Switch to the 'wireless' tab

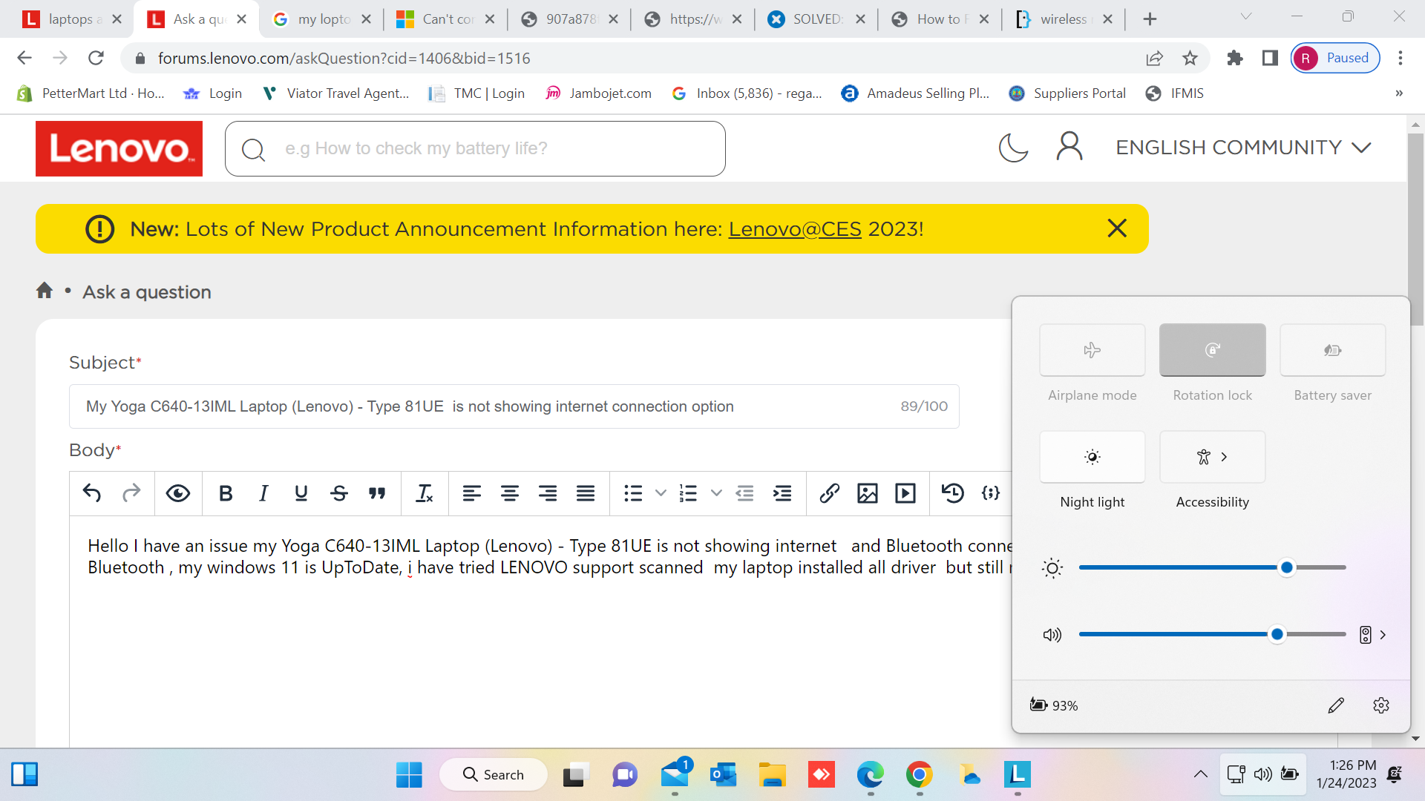pyautogui.click(x=1064, y=19)
